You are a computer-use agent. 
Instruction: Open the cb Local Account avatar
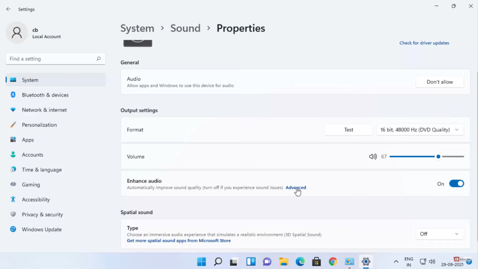pyautogui.click(x=17, y=32)
